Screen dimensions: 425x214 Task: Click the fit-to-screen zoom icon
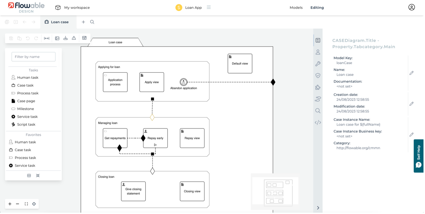tap(26, 204)
